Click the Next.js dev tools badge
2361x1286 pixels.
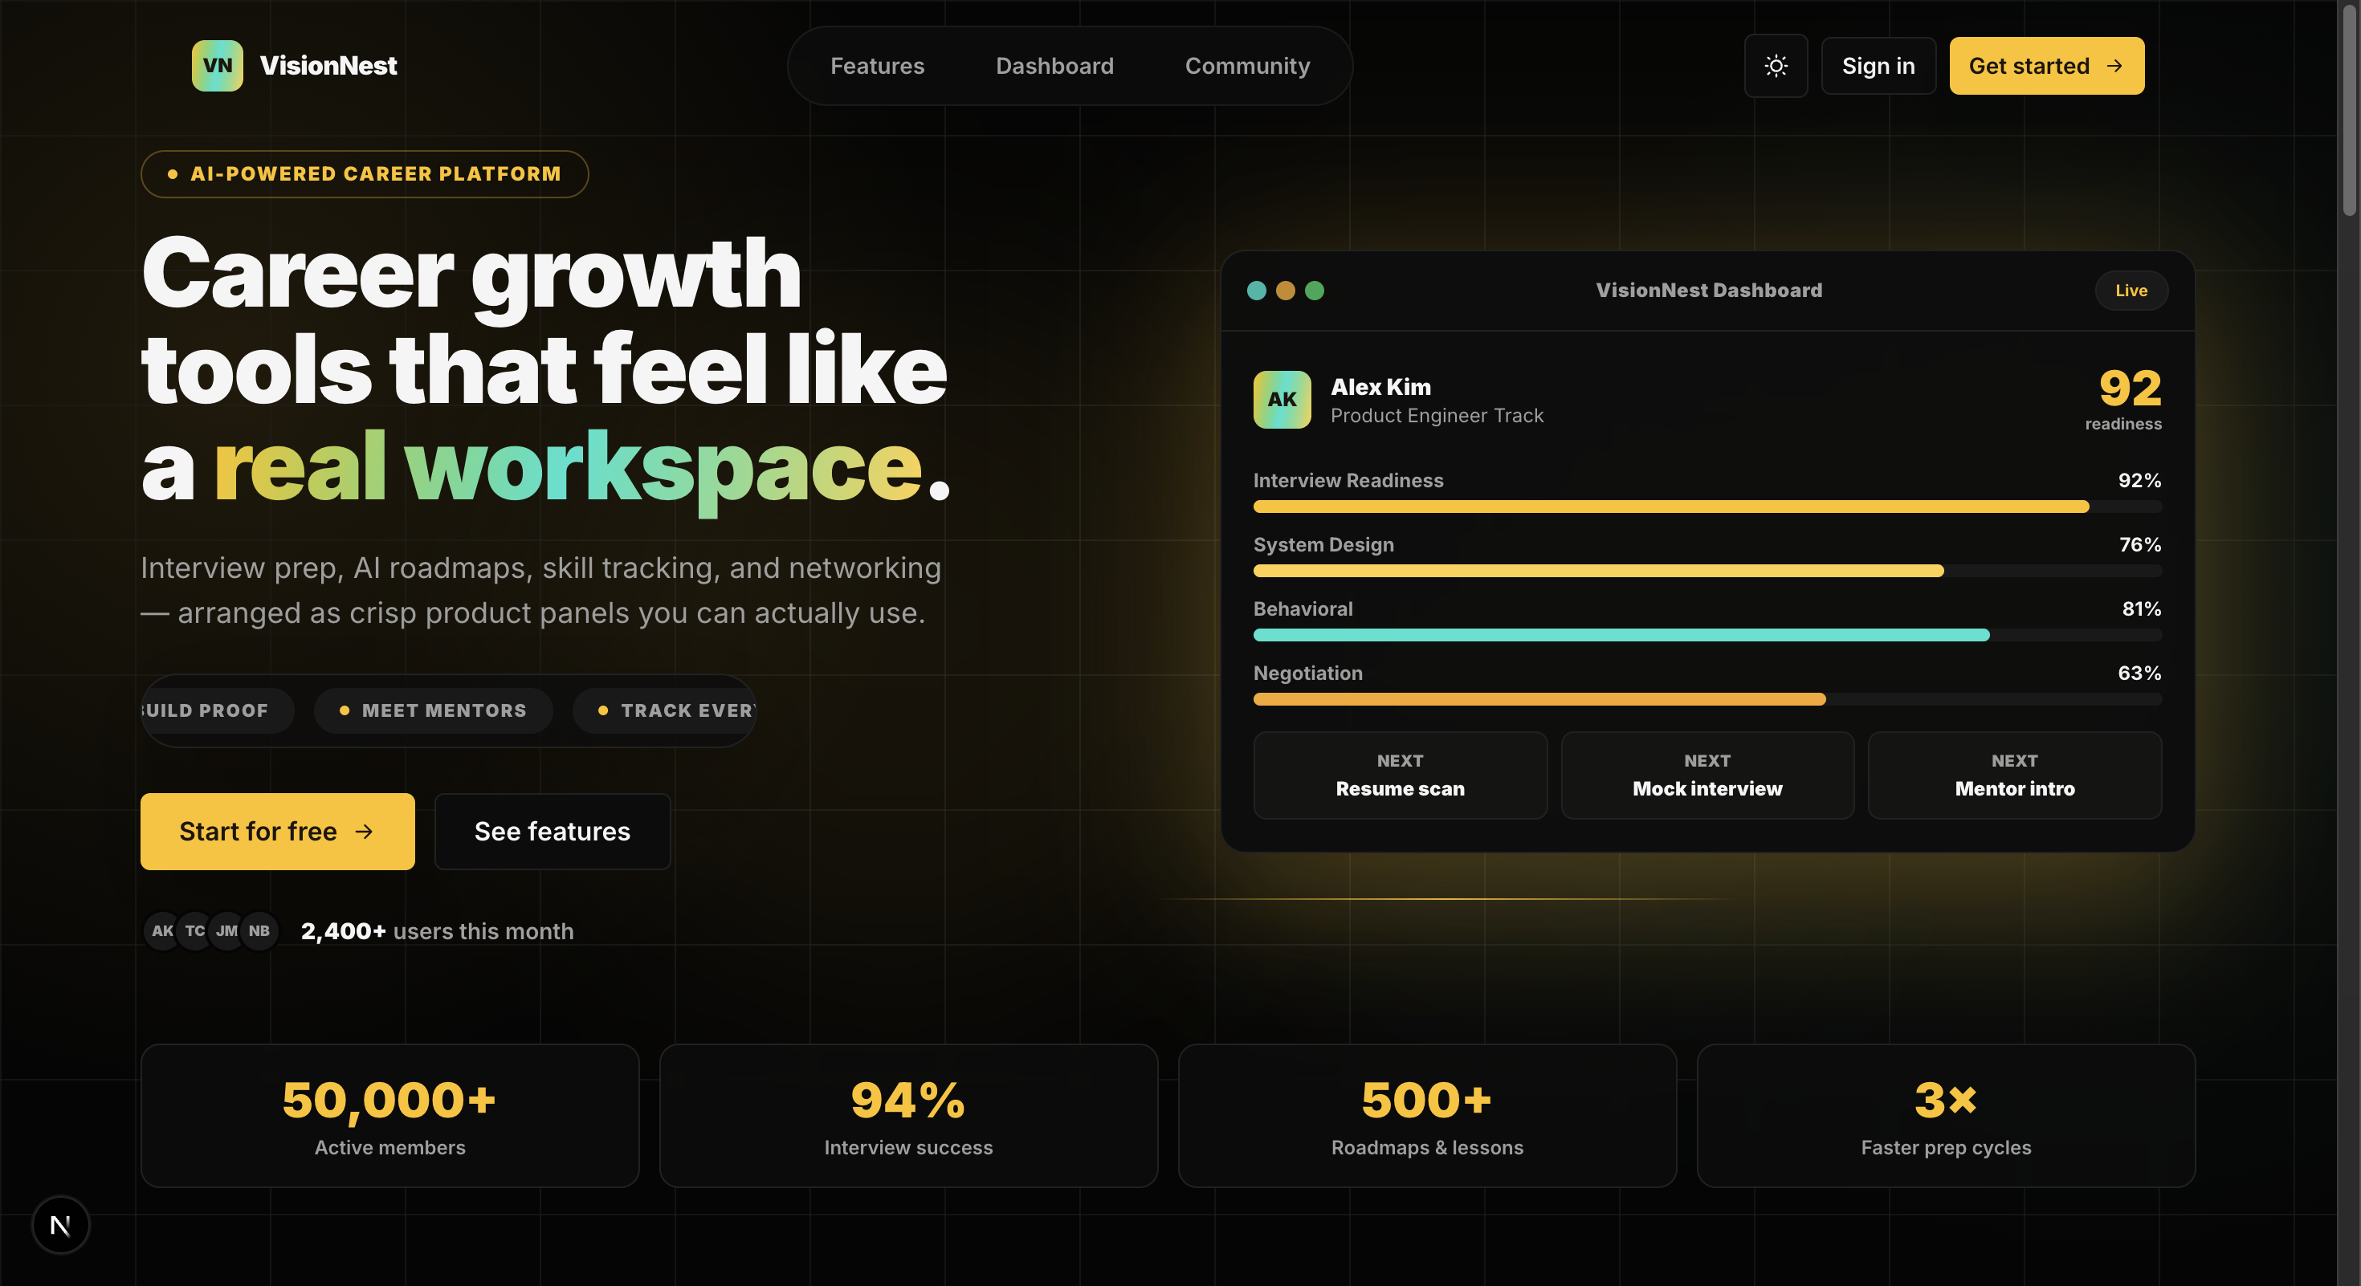tap(60, 1225)
